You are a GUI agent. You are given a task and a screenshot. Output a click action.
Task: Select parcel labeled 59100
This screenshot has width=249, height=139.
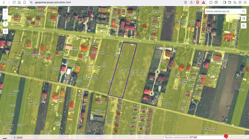click(177, 75)
